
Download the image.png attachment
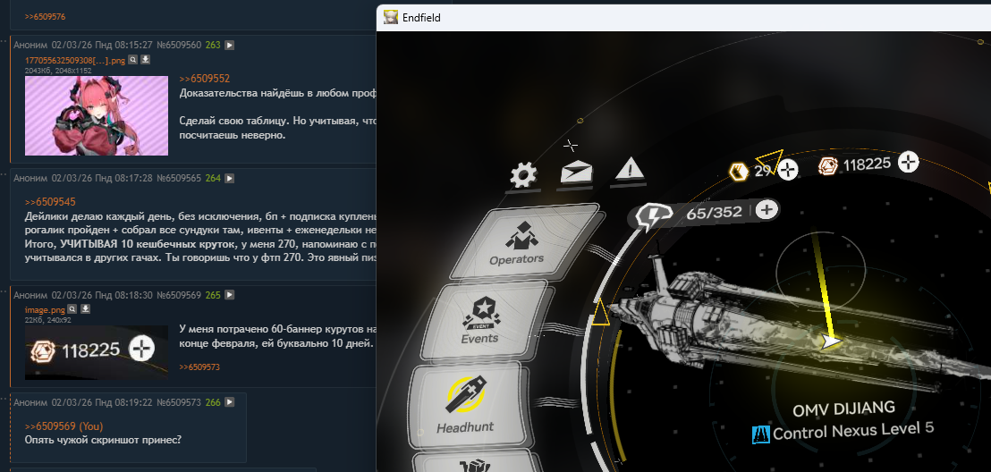tap(86, 309)
